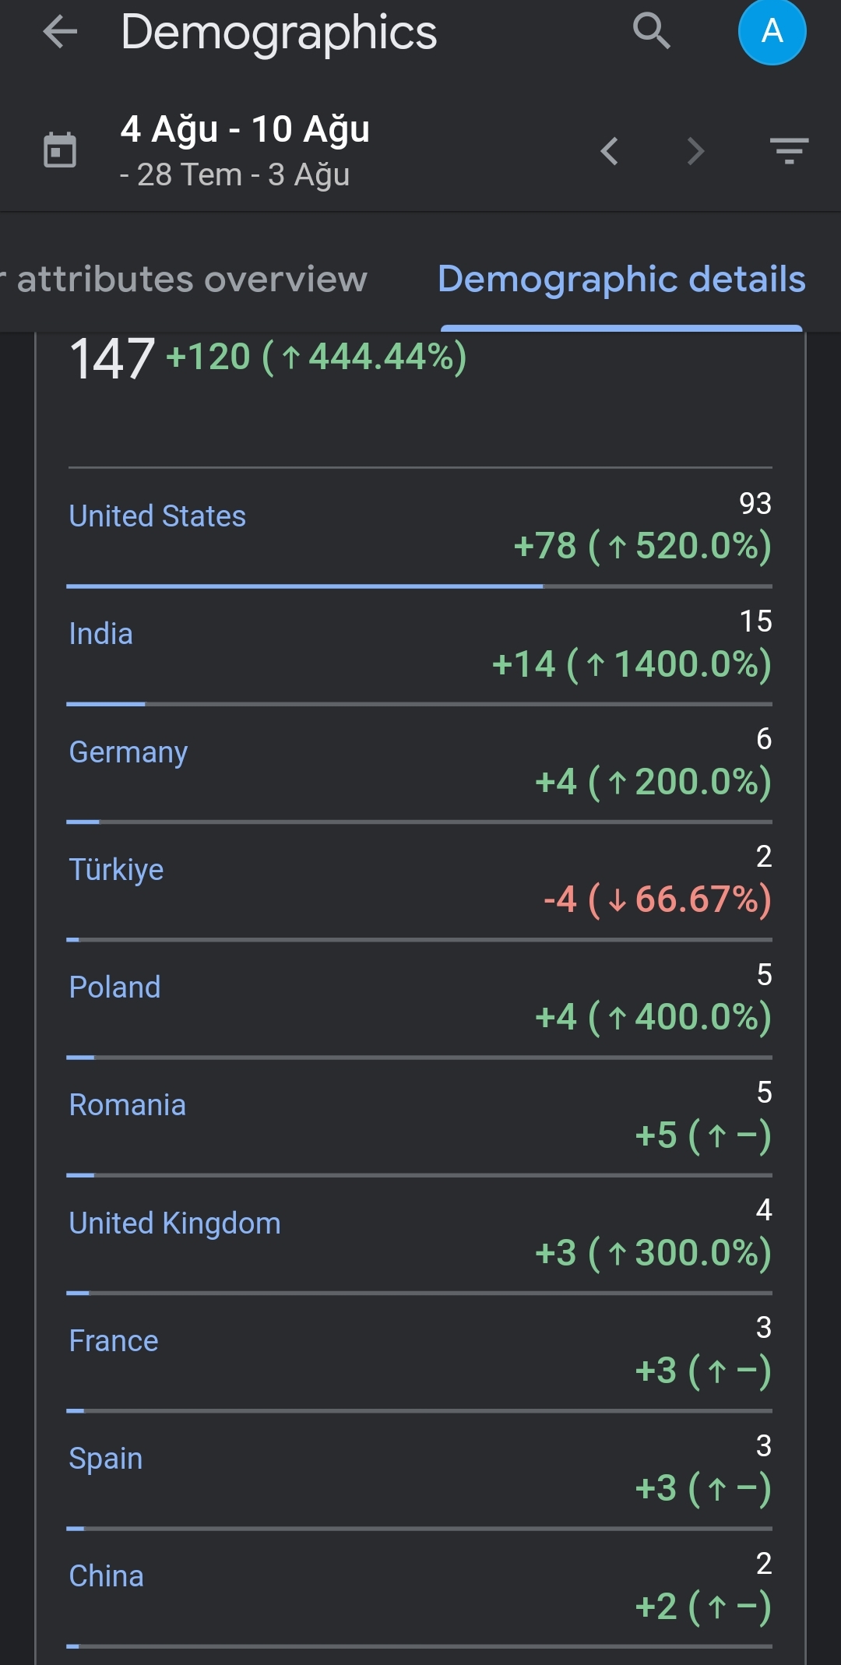Select the Demographic details tab
This screenshot has width=841, height=1665.
(x=621, y=279)
